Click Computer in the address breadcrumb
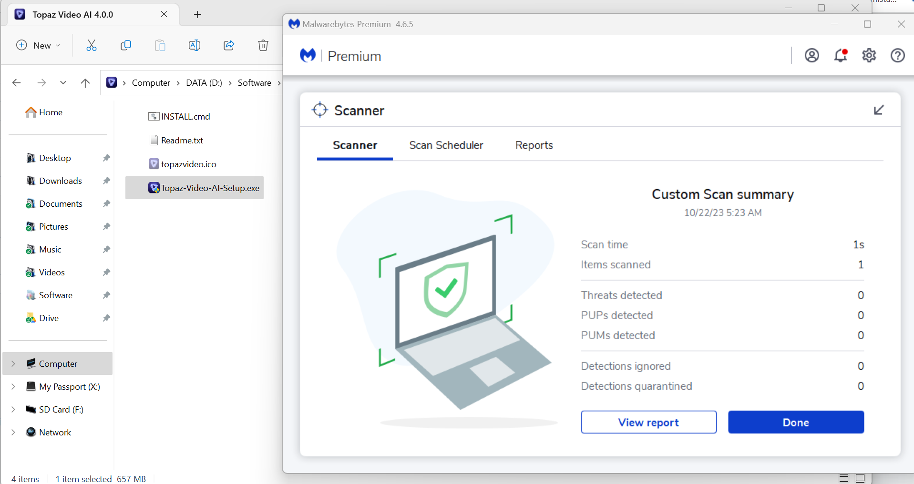914x484 pixels. tap(151, 83)
